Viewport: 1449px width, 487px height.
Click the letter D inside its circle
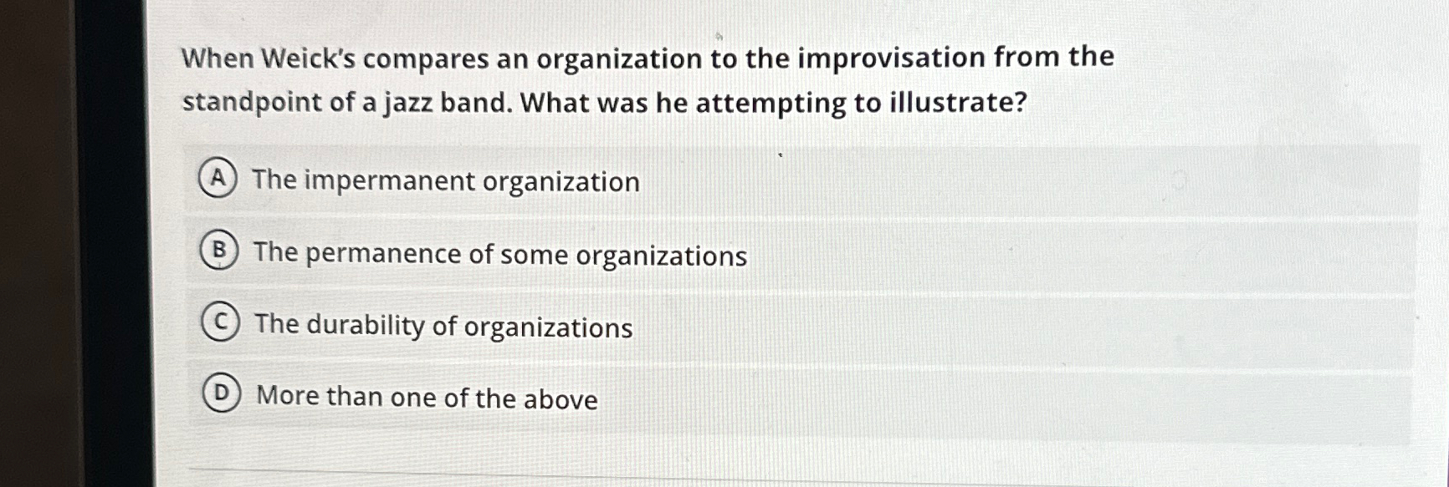(x=222, y=393)
